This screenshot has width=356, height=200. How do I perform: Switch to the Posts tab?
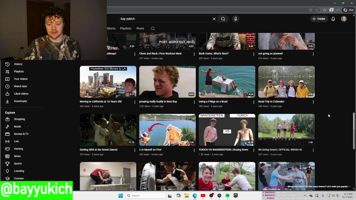pyautogui.click(x=140, y=28)
